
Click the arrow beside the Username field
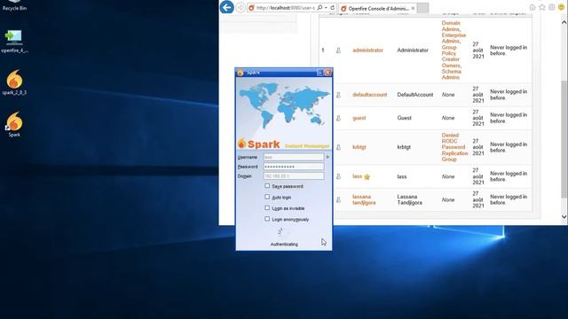pyautogui.click(x=327, y=158)
